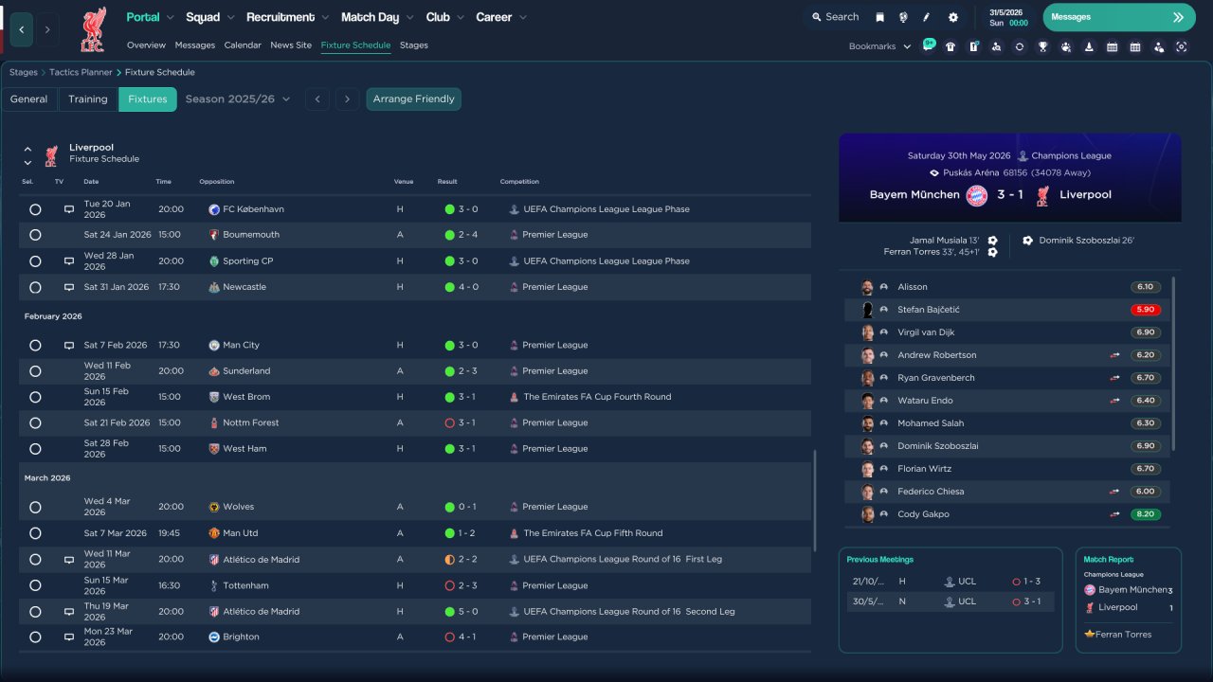Image resolution: width=1213 pixels, height=682 pixels.
Task: Click the training cone shortcut icon
Action: [1089, 46]
